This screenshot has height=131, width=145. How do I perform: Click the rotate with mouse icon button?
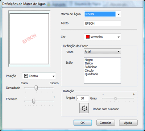pyautogui.click(x=84, y=108)
